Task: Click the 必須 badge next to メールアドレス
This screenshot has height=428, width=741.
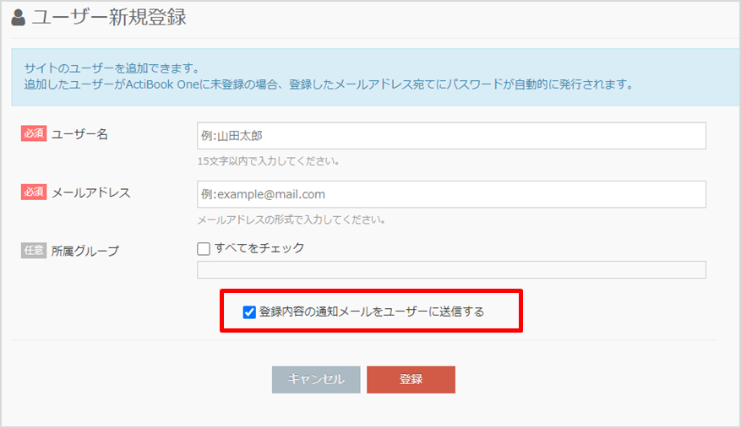Action: (34, 192)
